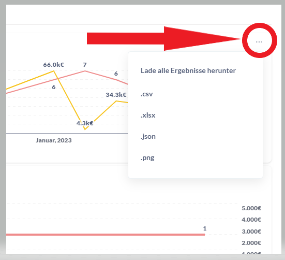Open the three-dot options menu
Viewport: 285px width, 260px height.
(x=259, y=42)
